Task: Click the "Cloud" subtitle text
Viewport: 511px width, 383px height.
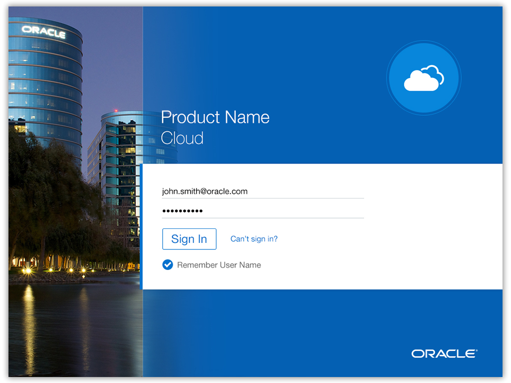Action: tap(182, 138)
